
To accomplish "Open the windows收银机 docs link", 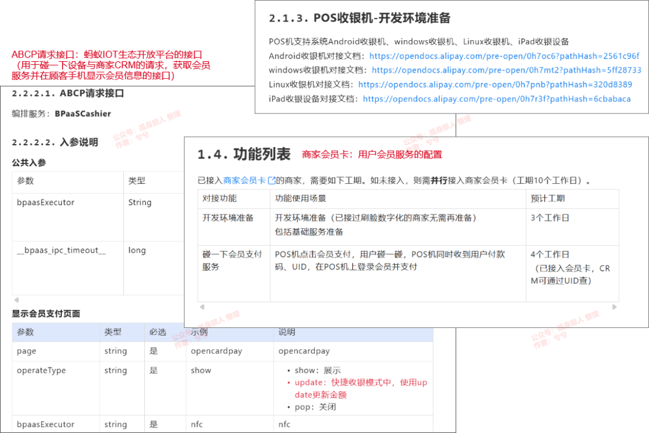I will pos(507,70).
